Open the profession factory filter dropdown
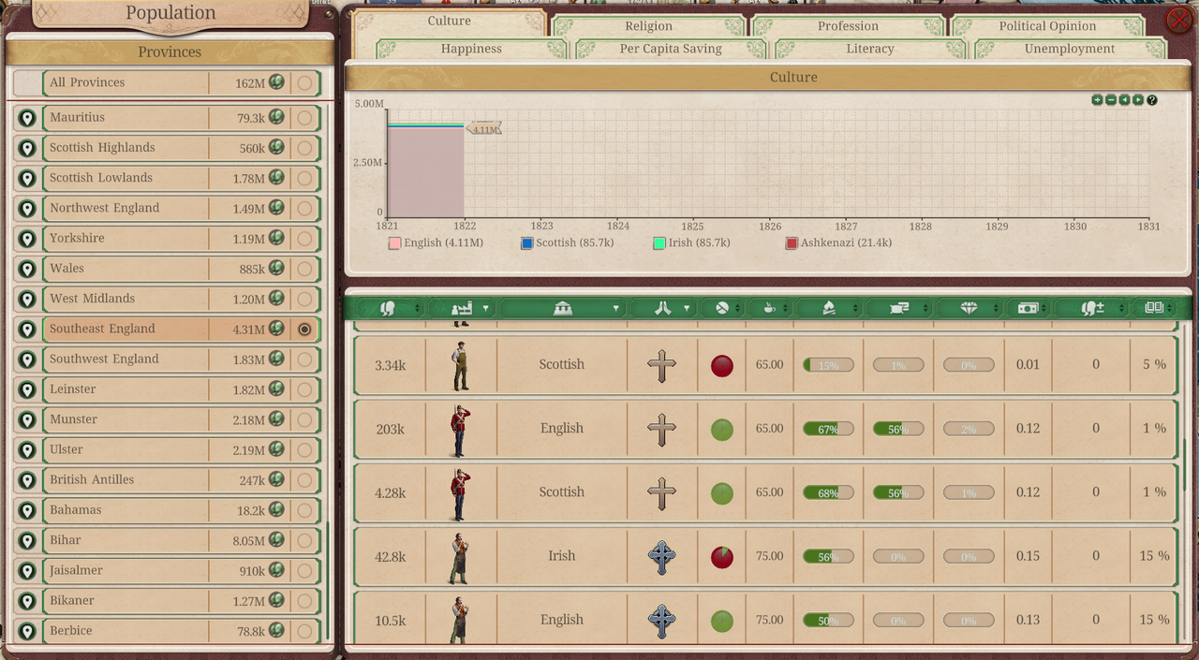The width and height of the screenshot is (1199, 660). coord(485,308)
